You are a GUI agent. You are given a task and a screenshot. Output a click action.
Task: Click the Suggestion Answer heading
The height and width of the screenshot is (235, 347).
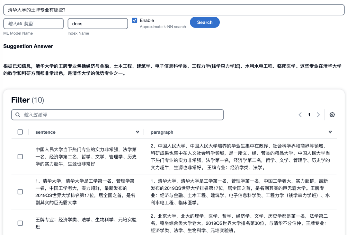tap(28, 46)
